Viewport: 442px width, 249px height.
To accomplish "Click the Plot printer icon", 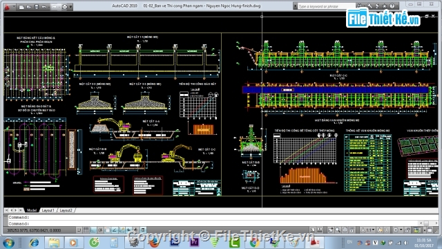I will (64, 7).
